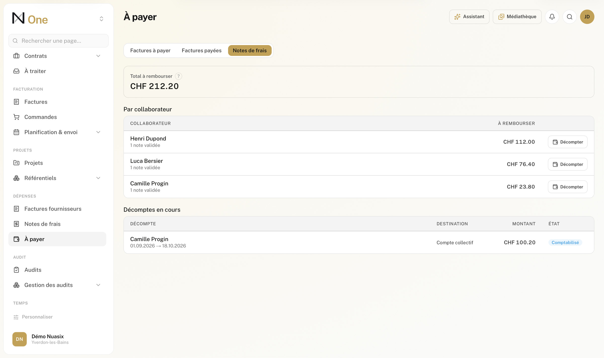Click Décompter for Camille Progin

tap(568, 187)
